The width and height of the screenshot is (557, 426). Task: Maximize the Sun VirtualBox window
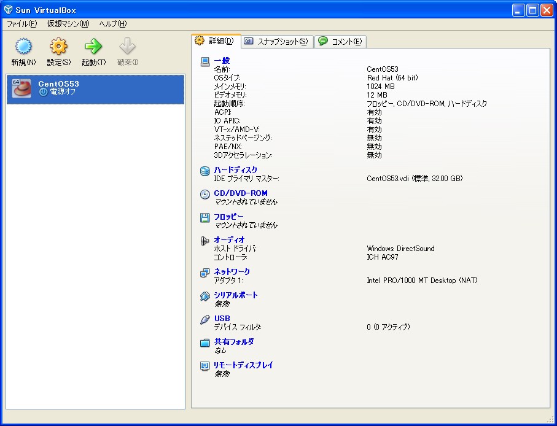tap(532, 10)
